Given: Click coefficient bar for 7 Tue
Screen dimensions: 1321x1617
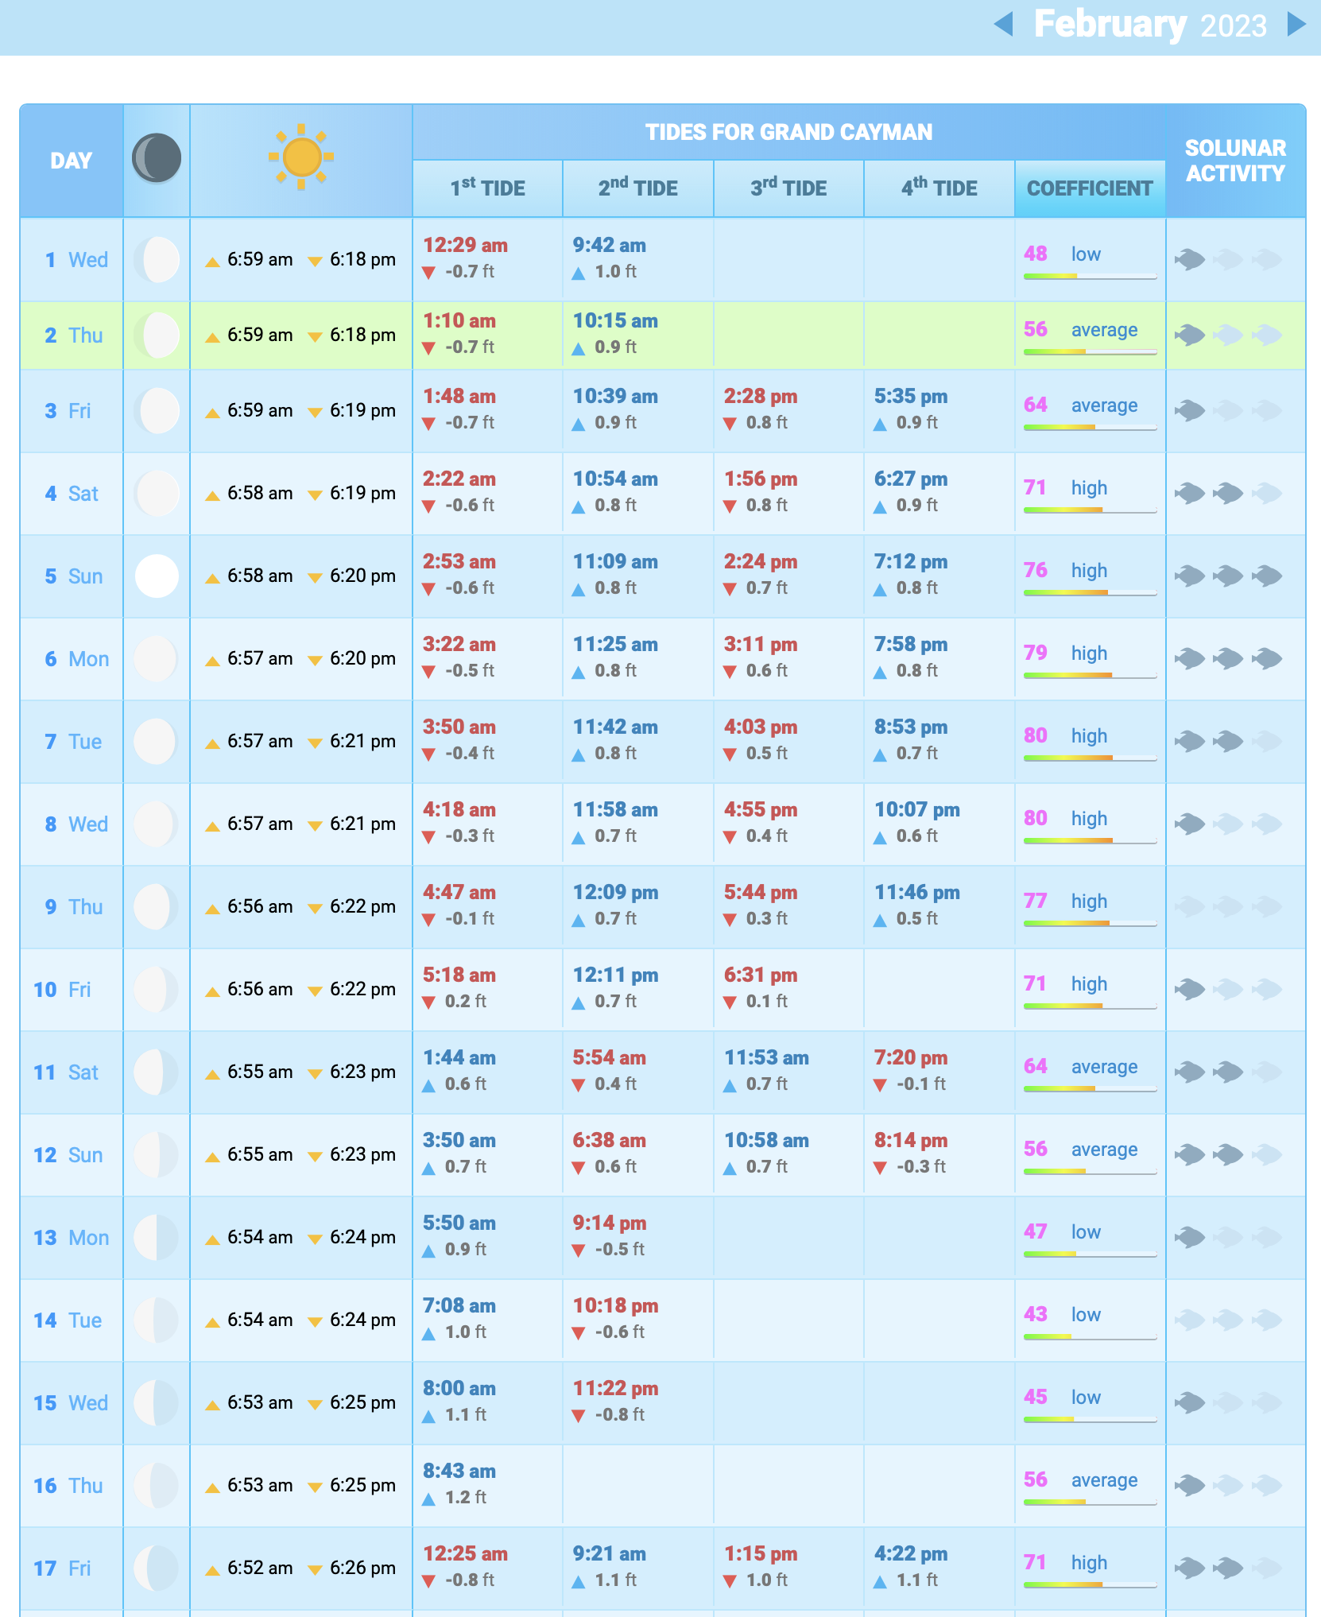Looking at the screenshot, I should click(x=1089, y=758).
